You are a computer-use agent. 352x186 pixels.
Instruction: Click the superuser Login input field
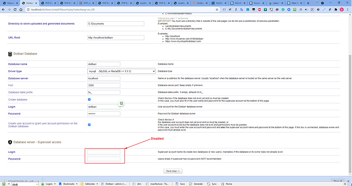tap(104, 152)
